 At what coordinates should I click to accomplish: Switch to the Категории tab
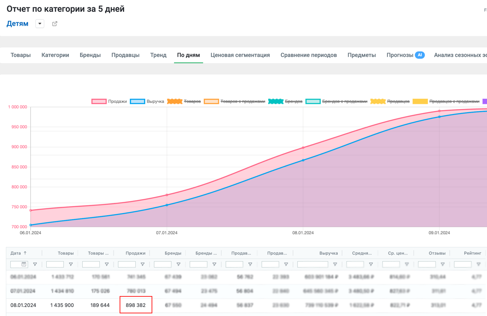[55, 55]
